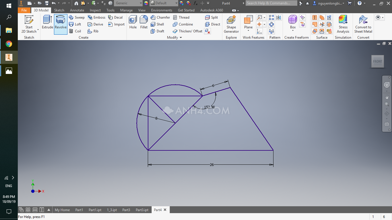Expand the Modify panel arrow
The width and height of the screenshot is (392, 220).
[x=181, y=38]
